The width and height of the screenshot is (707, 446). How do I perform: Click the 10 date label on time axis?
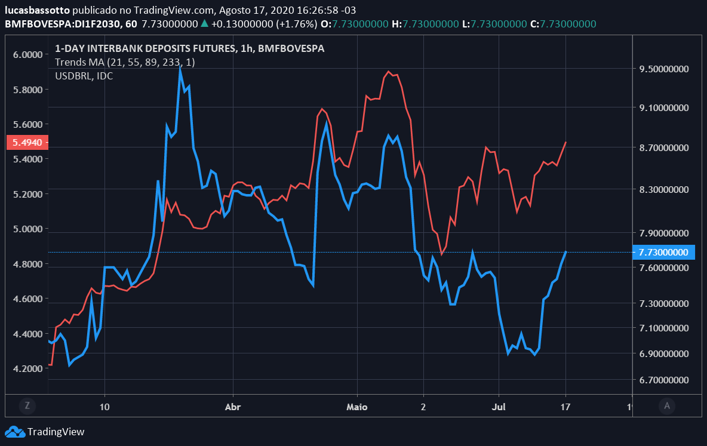tap(104, 407)
